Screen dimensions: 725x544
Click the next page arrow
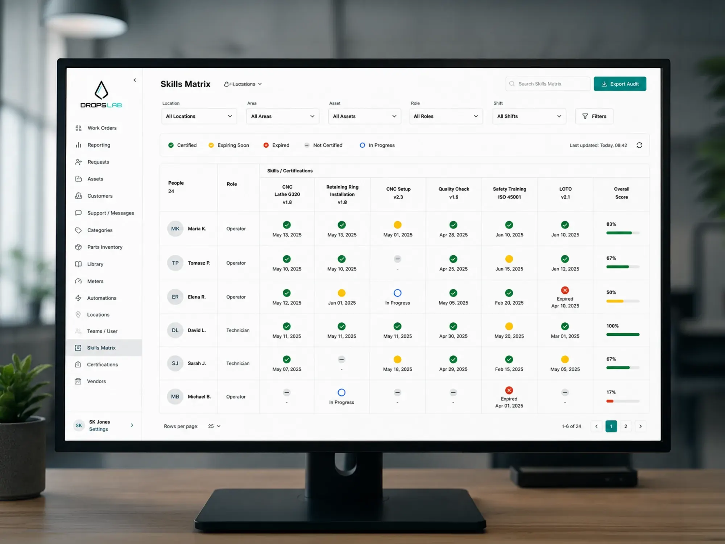pos(641,426)
